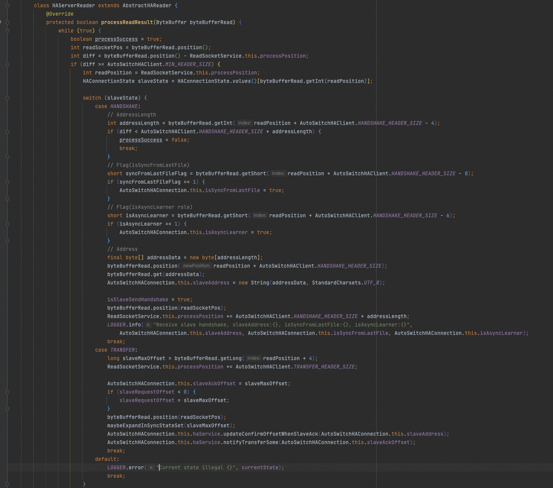Click MIN_HEADER_SIZE constant
The height and width of the screenshot is (488, 553).
(x=188, y=65)
